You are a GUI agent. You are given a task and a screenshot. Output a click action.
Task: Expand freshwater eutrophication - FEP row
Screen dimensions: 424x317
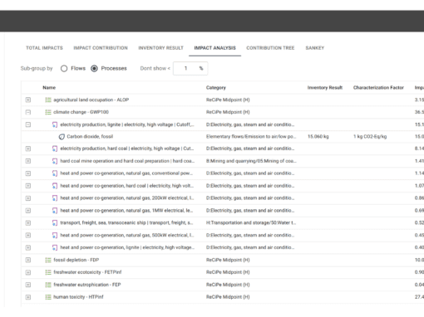tap(28, 285)
